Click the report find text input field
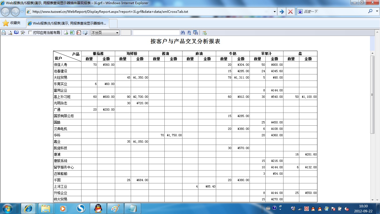 (156, 33)
